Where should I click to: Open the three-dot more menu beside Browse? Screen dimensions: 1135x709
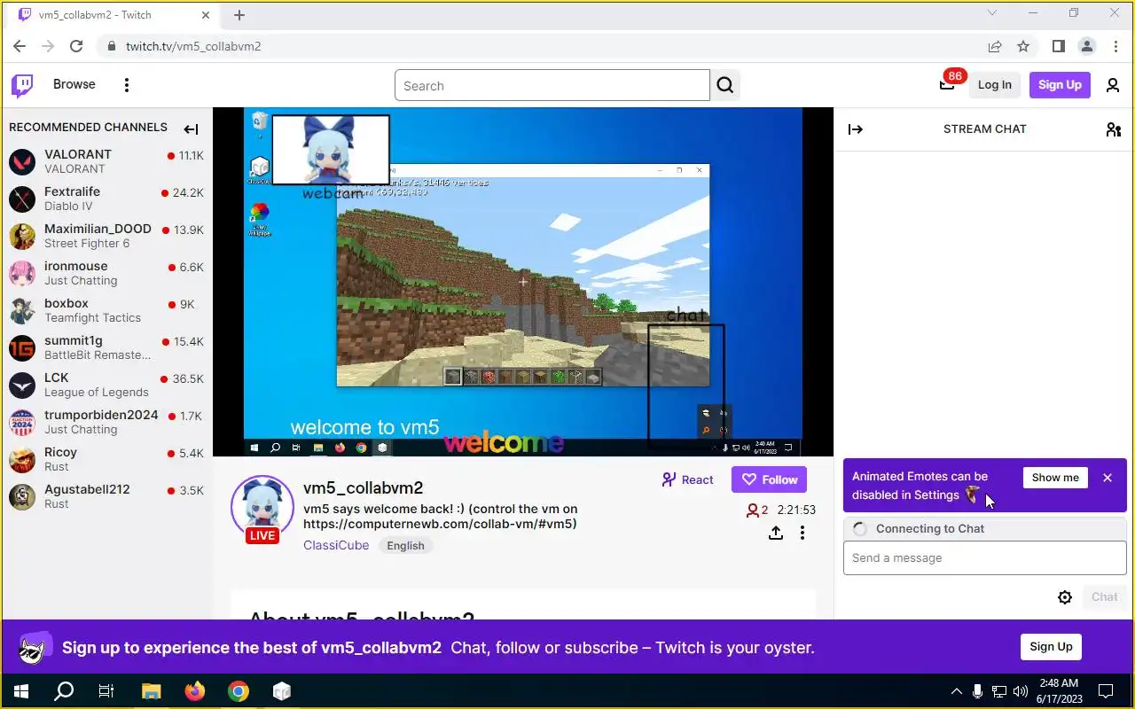tap(127, 85)
